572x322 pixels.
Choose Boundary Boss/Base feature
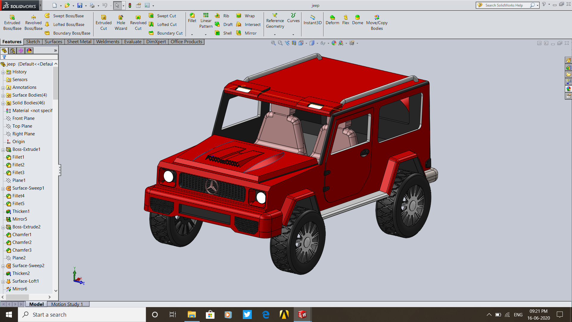coord(68,33)
